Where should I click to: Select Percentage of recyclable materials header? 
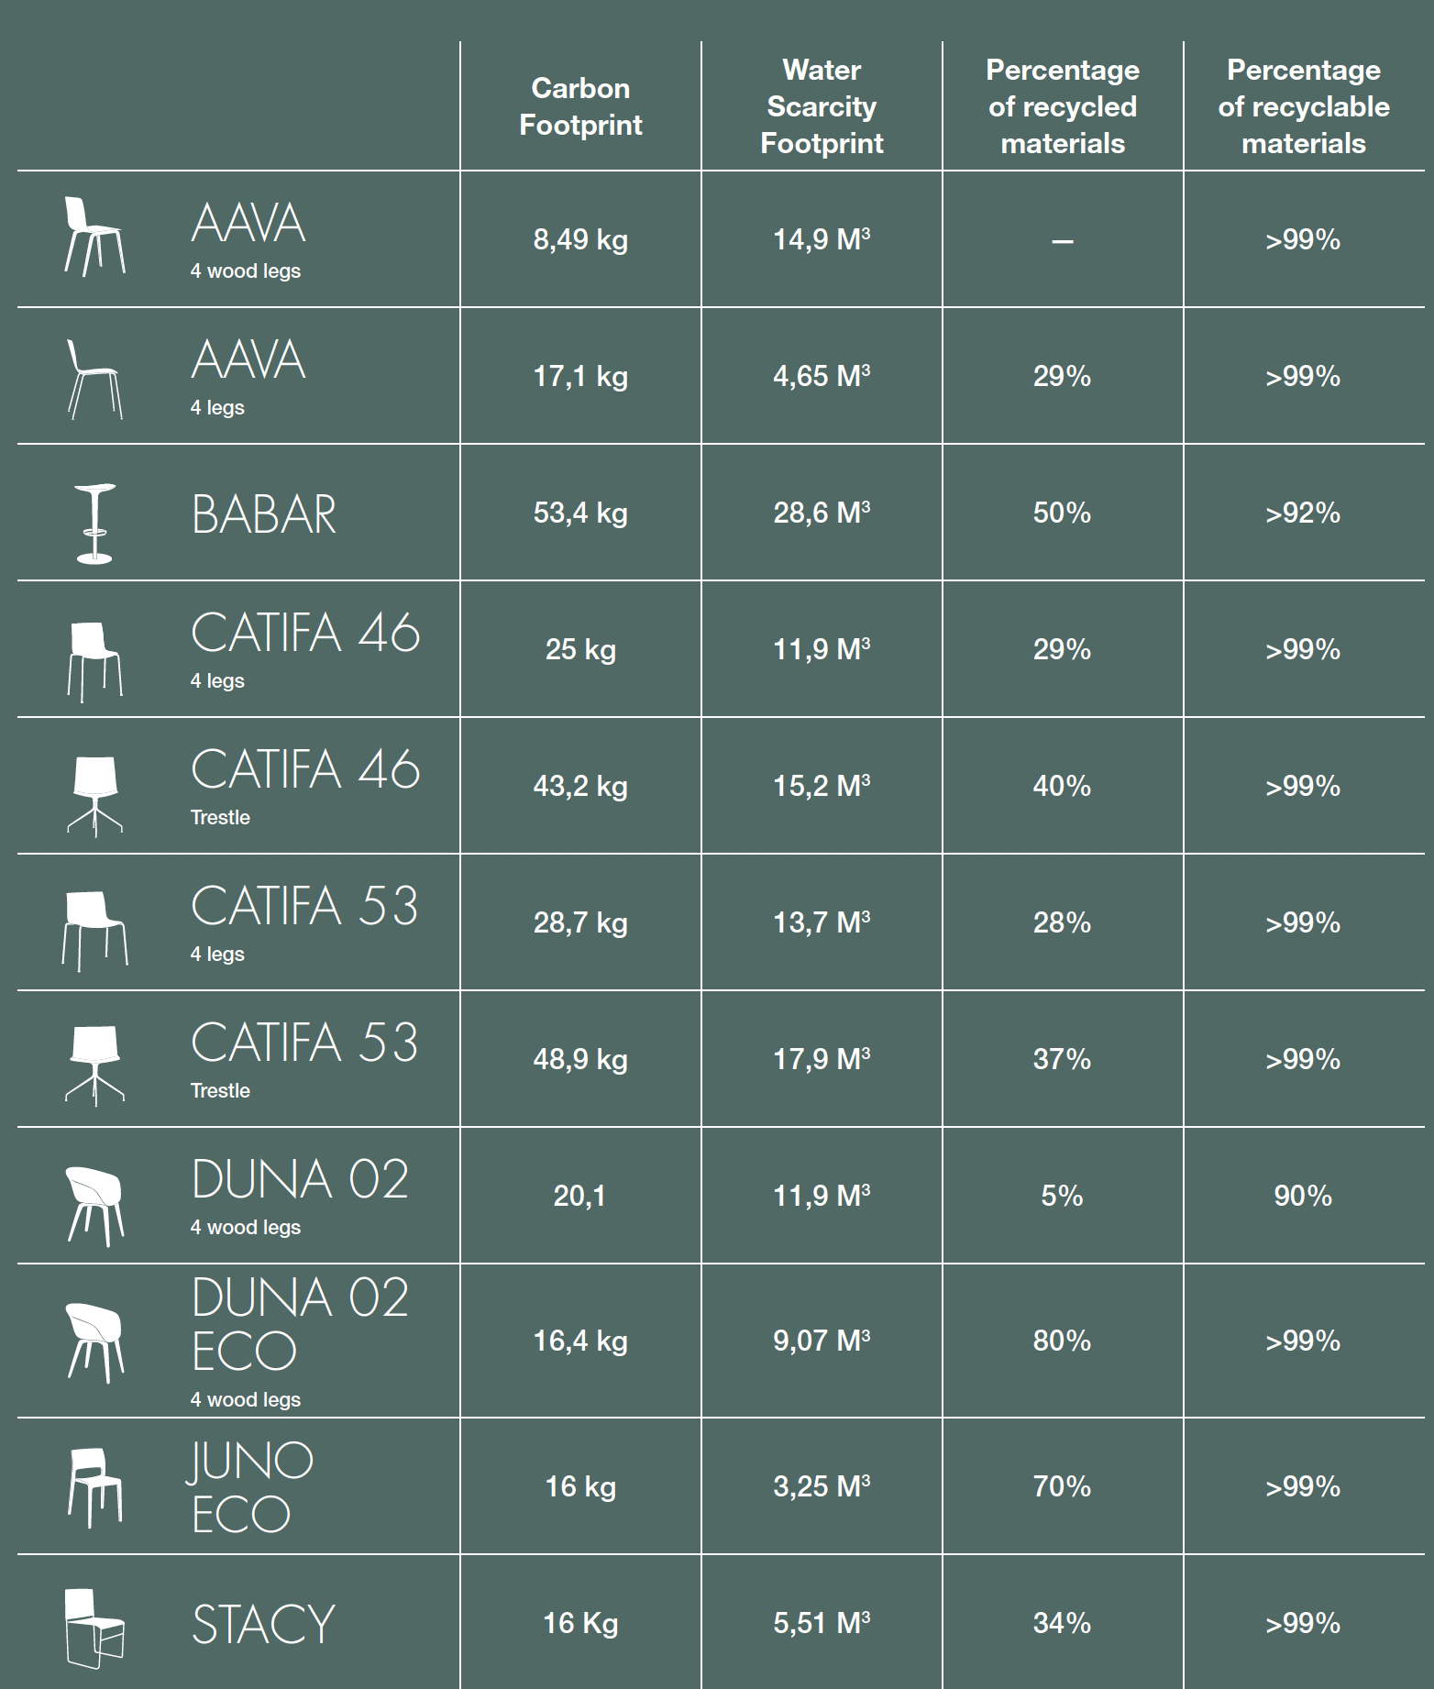pyautogui.click(x=1303, y=106)
